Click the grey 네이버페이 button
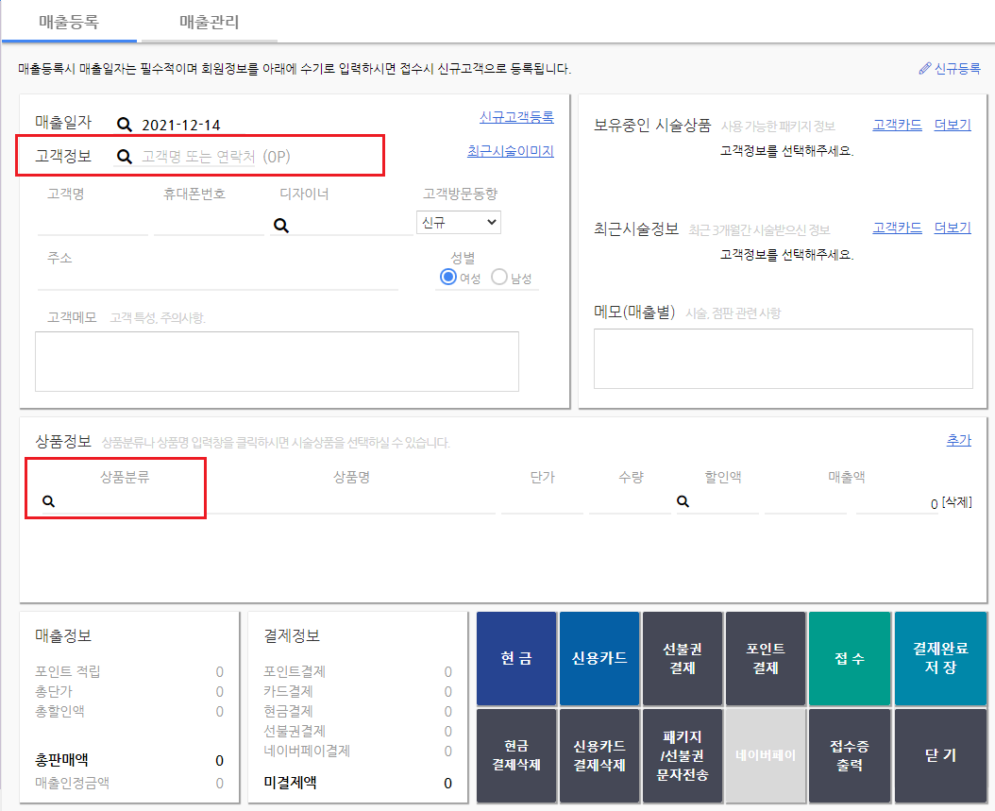 [x=766, y=756]
